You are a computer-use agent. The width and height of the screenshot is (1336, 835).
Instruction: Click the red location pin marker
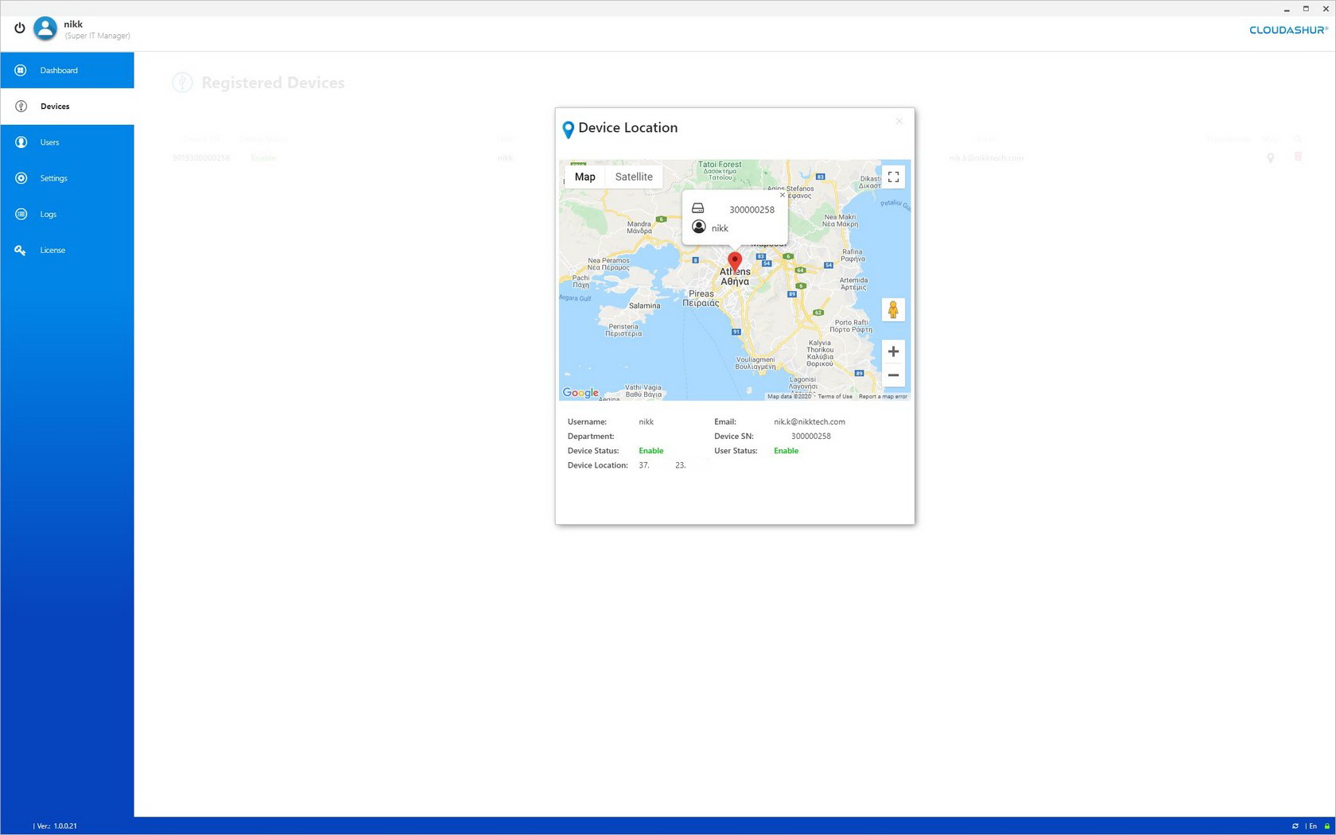(735, 262)
